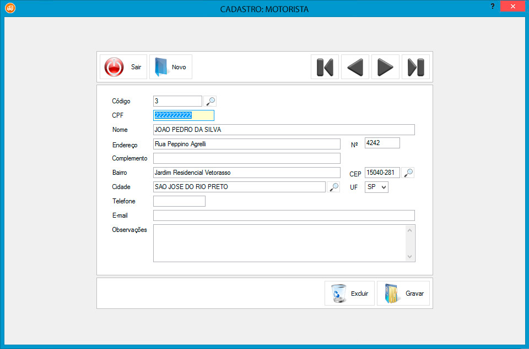The image size is (529, 349).
Task: Click the empty E-mail field
Action: click(x=284, y=216)
